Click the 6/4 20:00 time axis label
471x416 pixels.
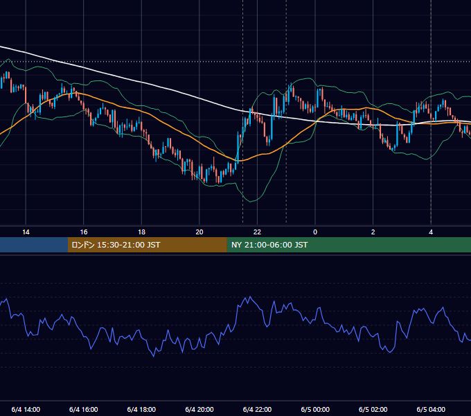(199, 409)
